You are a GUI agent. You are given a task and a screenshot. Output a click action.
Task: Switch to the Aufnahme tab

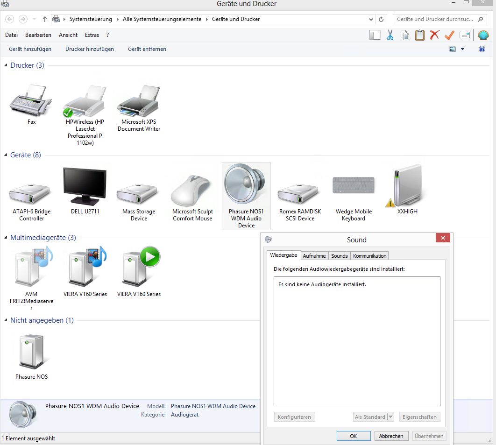(314, 256)
